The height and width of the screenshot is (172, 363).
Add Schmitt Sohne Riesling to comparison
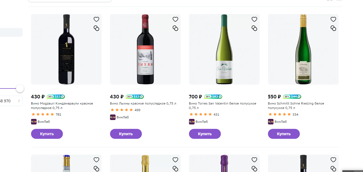(x=333, y=28)
